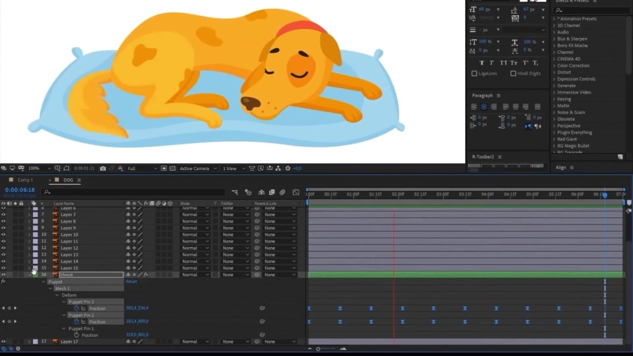Open Parent dropdown for Layer 14
The height and width of the screenshot is (356, 633).
(280, 261)
